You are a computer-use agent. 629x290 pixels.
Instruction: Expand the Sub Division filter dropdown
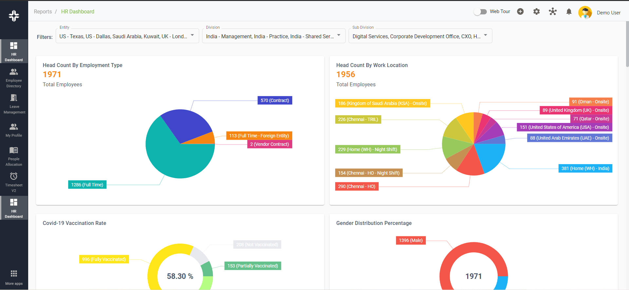[x=486, y=35]
